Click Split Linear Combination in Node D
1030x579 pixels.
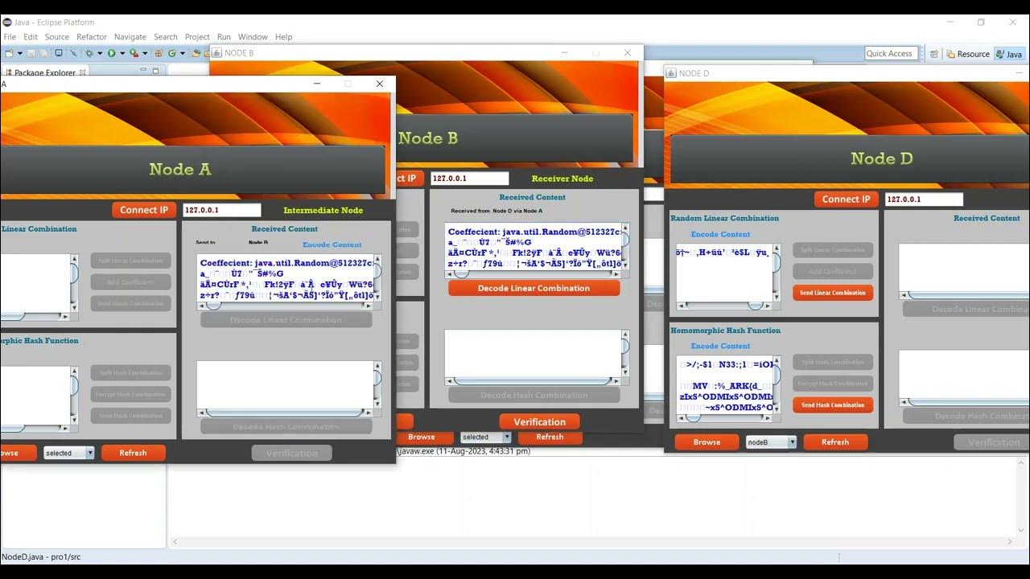(833, 250)
